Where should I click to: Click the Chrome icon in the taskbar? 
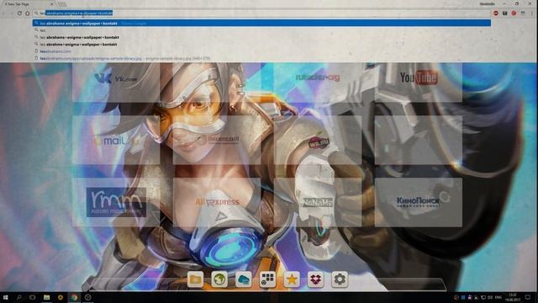pyautogui.click(x=74, y=297)
